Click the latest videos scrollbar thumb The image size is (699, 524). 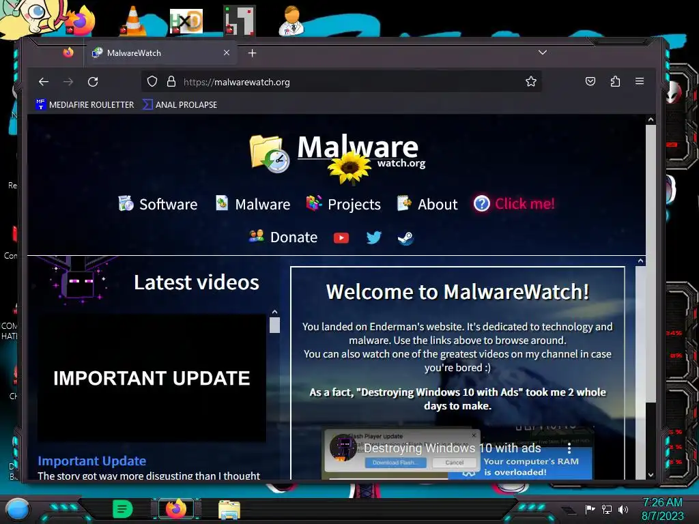274,325
